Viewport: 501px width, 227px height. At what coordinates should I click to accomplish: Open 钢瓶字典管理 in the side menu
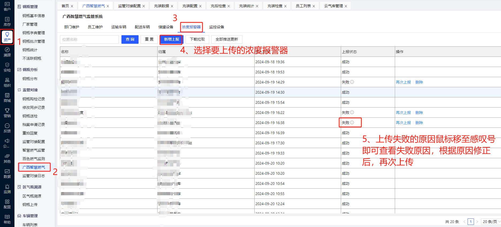coord(34,33)
